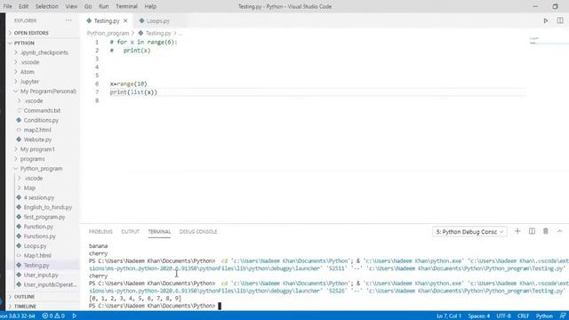Click errors and warnings status indicator
Viewport: 569px width, 320px height.
click(x=53, y=316)
